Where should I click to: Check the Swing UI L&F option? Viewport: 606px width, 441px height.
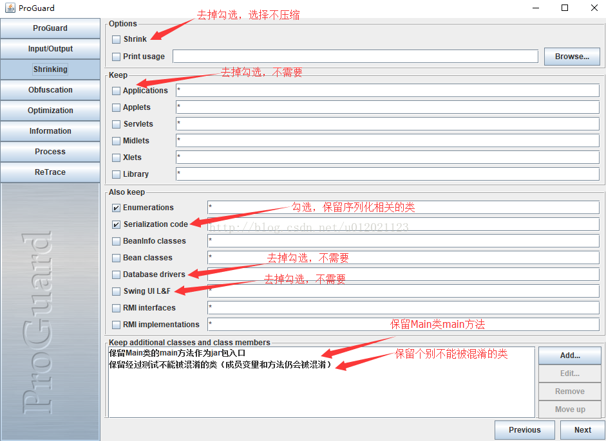coord(116,291)
